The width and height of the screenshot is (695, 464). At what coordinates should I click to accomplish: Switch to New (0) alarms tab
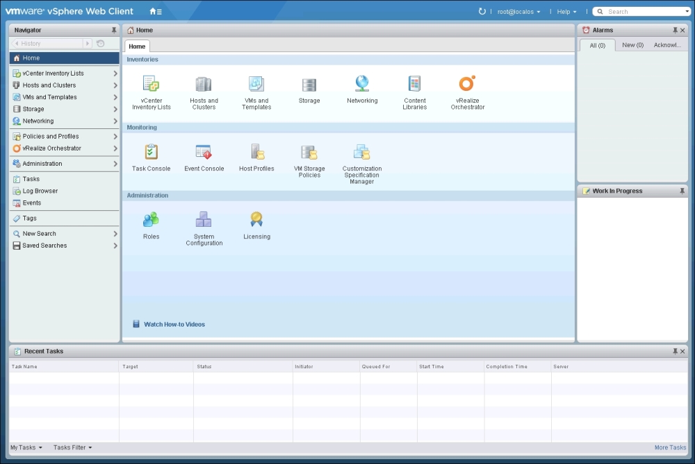coord(632,45)
